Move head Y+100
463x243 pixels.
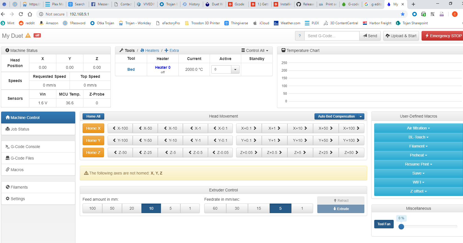(351, 140)
